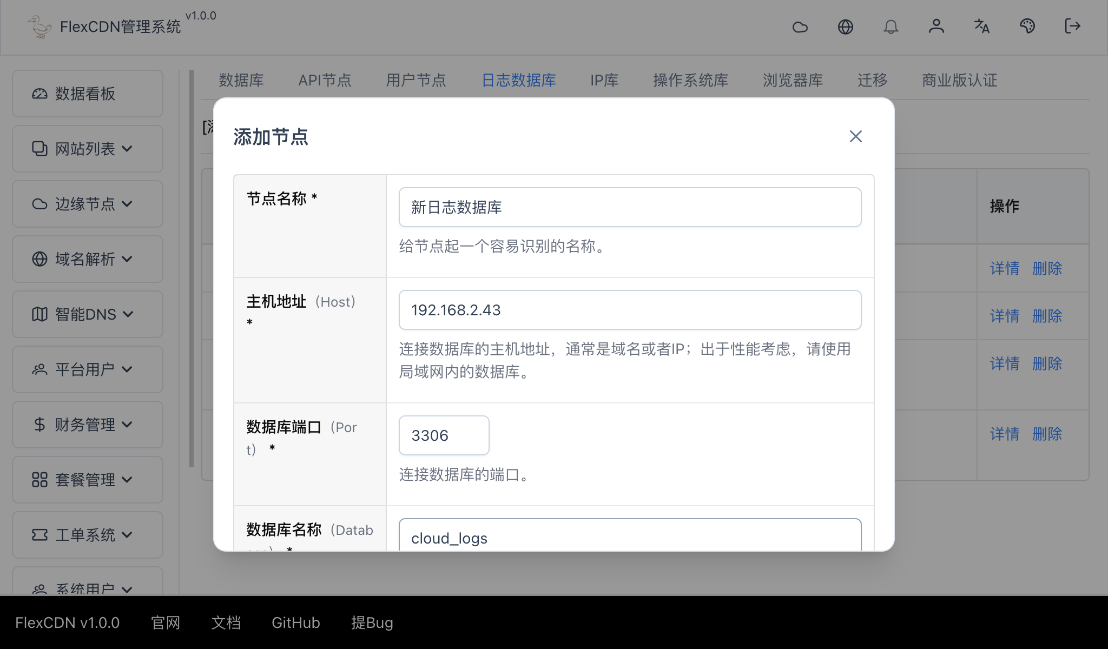Click the theme palette icon
Image resolution: width=1108 pixels, height=649 pixels.
1027,27
